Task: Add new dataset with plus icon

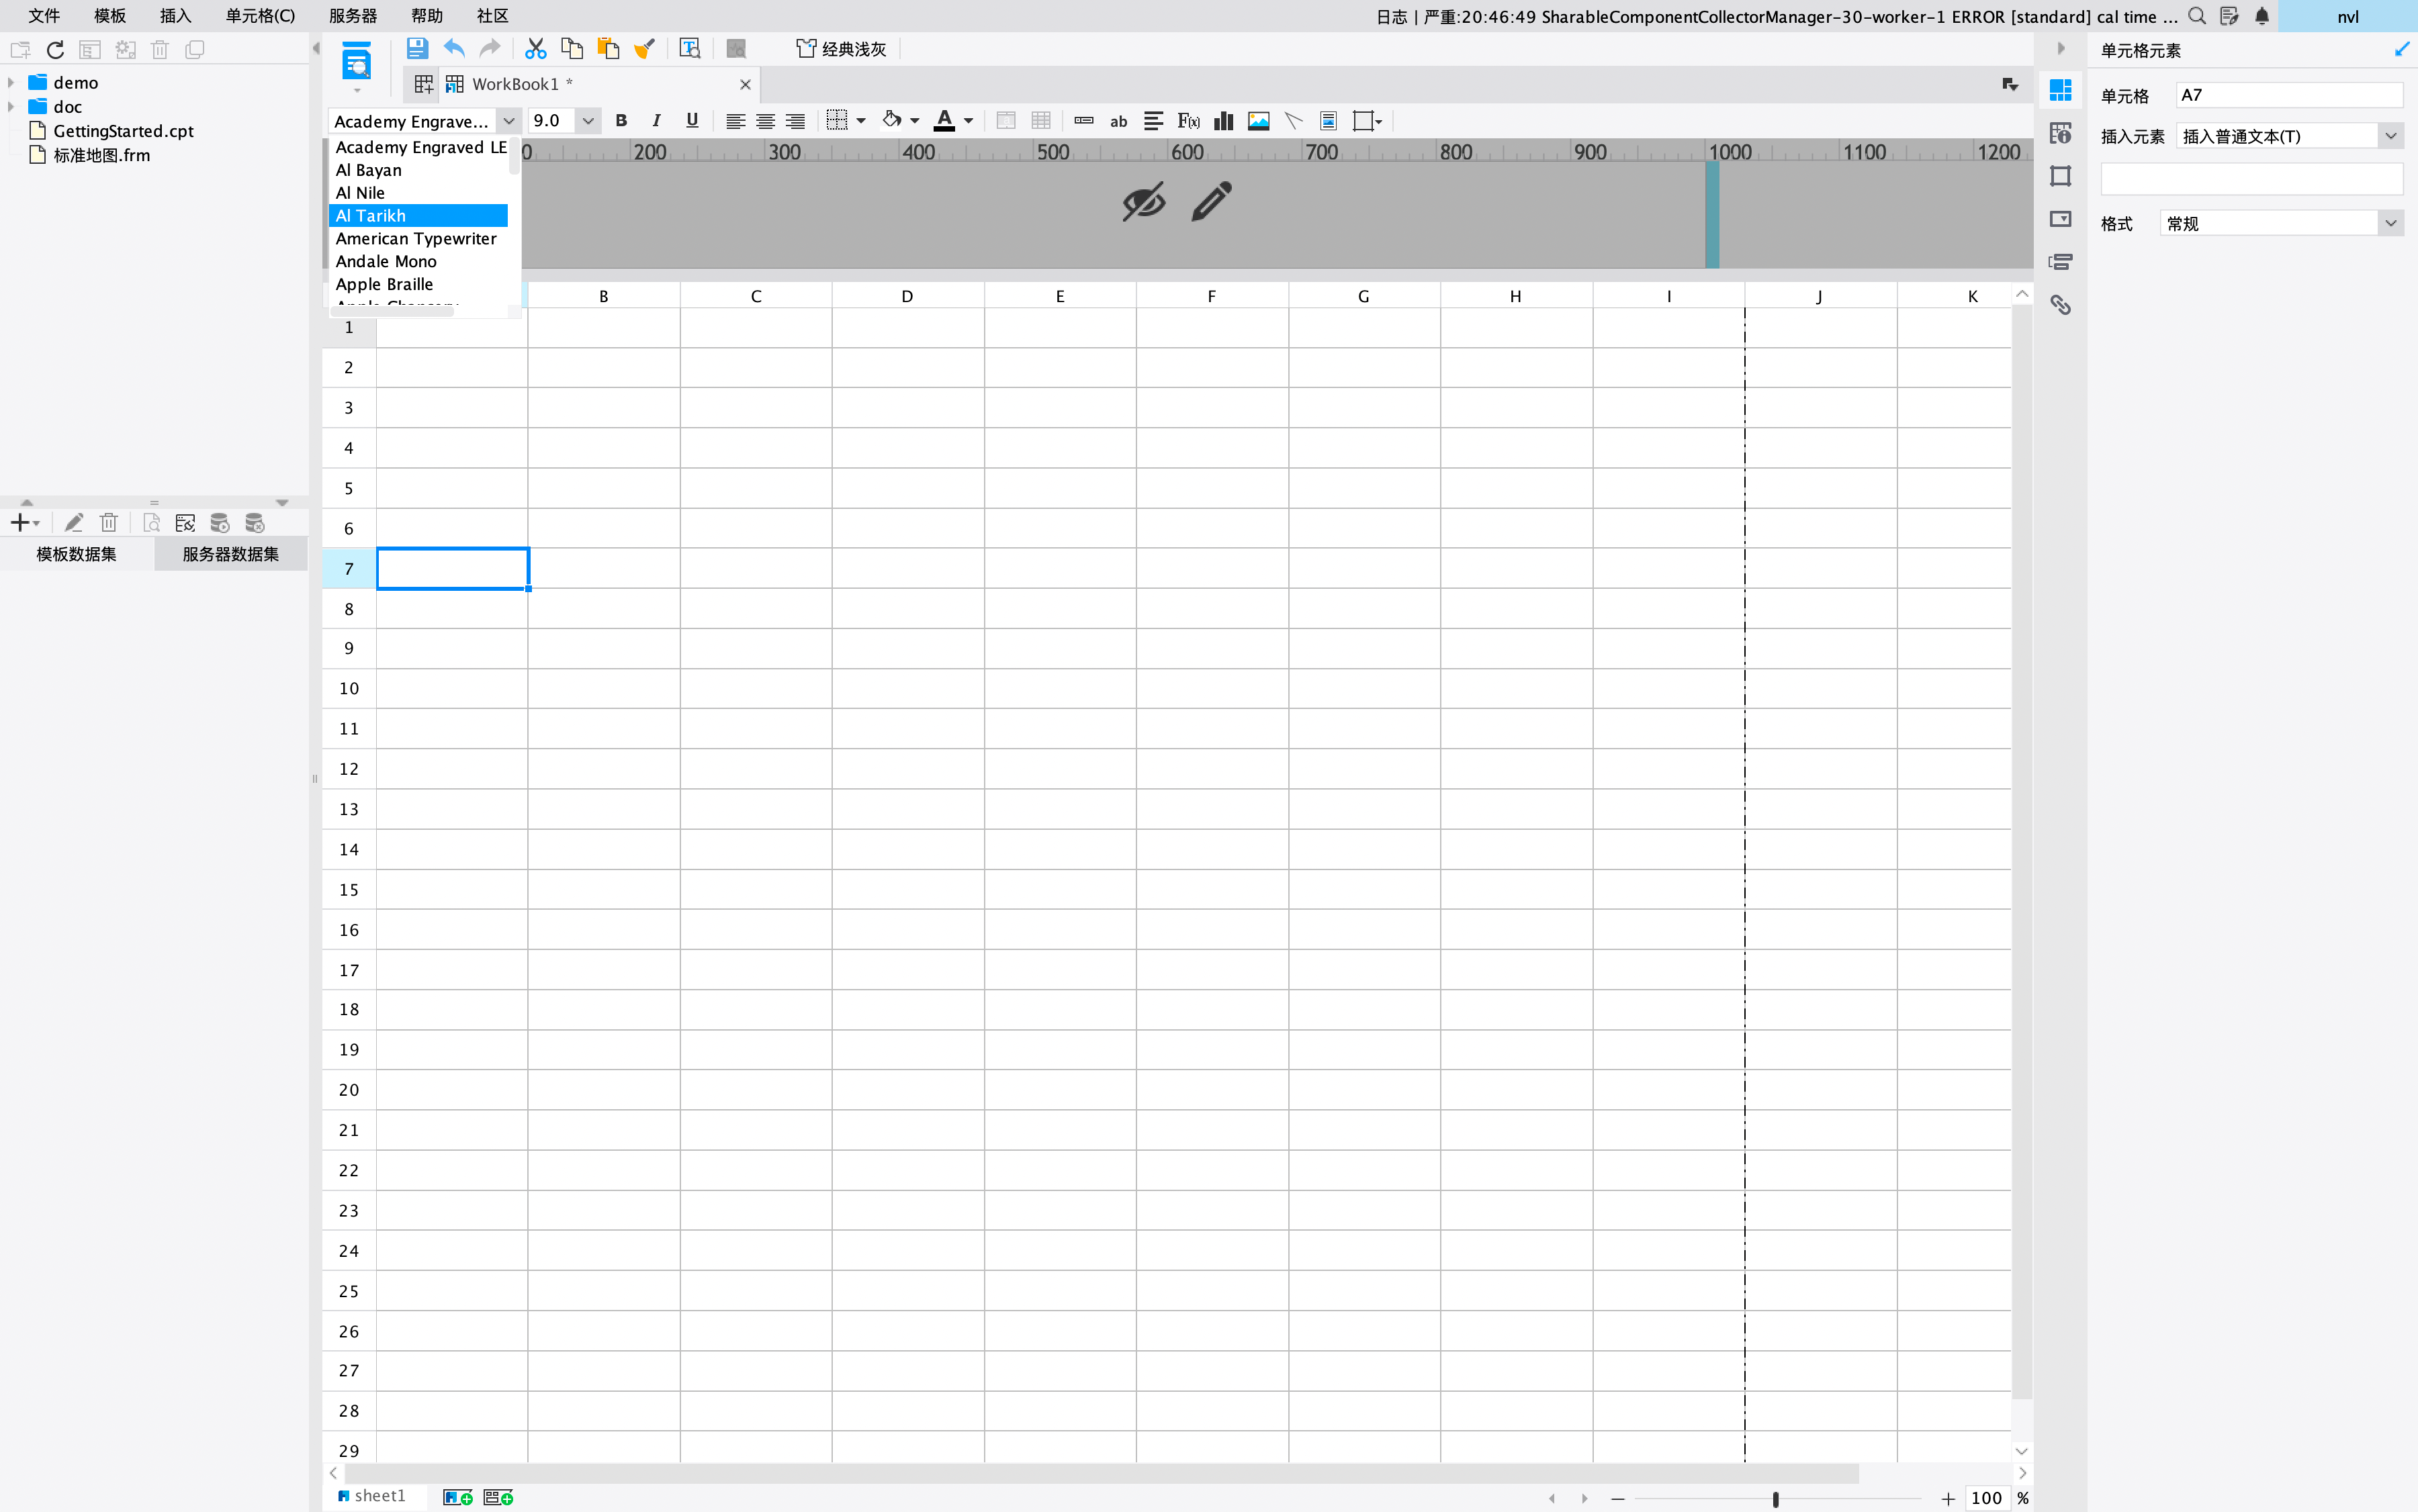Action: coord(24,522)
